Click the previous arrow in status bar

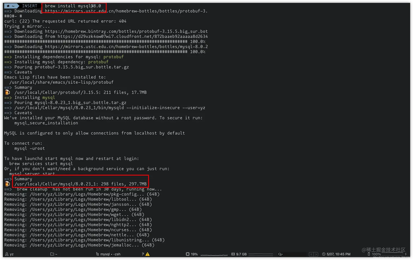[311, 254]
